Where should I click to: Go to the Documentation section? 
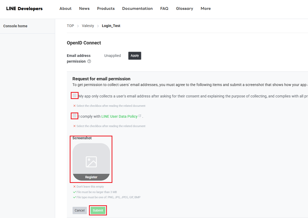(137, 9)
